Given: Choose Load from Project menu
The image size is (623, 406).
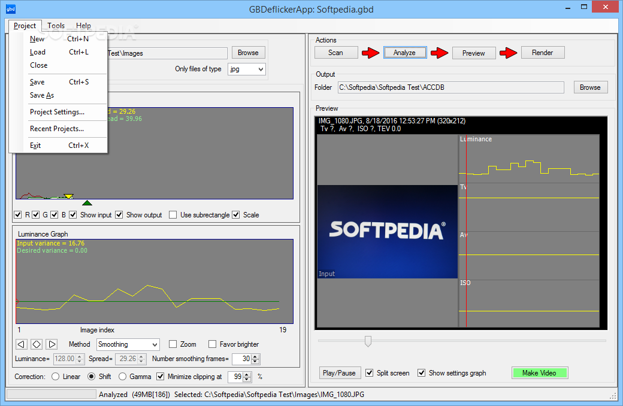Looking at the screenshot, I should pyautogui.click(x=59, y=52).
